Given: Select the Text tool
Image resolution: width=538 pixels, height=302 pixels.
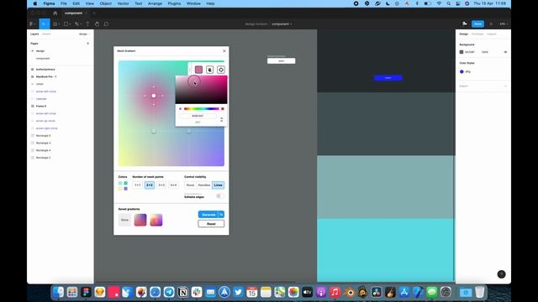Looking at the screenshot, I should [x=87, y=24].
